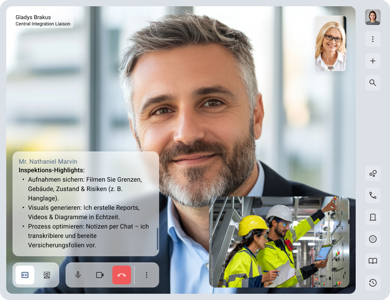The image size is (390, 300).
Task: Click the plus icon in sidebar
Action: click(373, 61)
